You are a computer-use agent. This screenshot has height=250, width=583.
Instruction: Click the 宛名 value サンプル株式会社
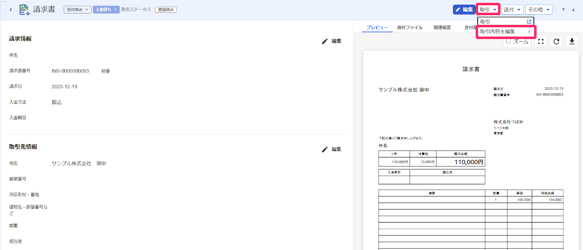[71, 164]
